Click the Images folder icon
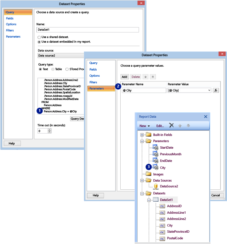 coord(148,174)
